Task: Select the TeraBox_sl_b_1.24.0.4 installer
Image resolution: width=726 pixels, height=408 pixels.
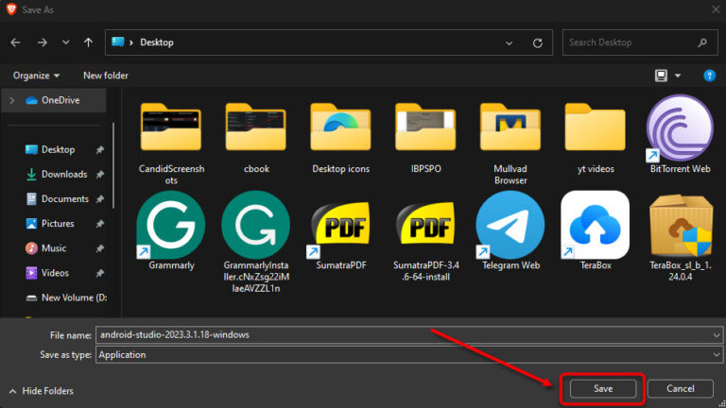Action: pos(681,238)
